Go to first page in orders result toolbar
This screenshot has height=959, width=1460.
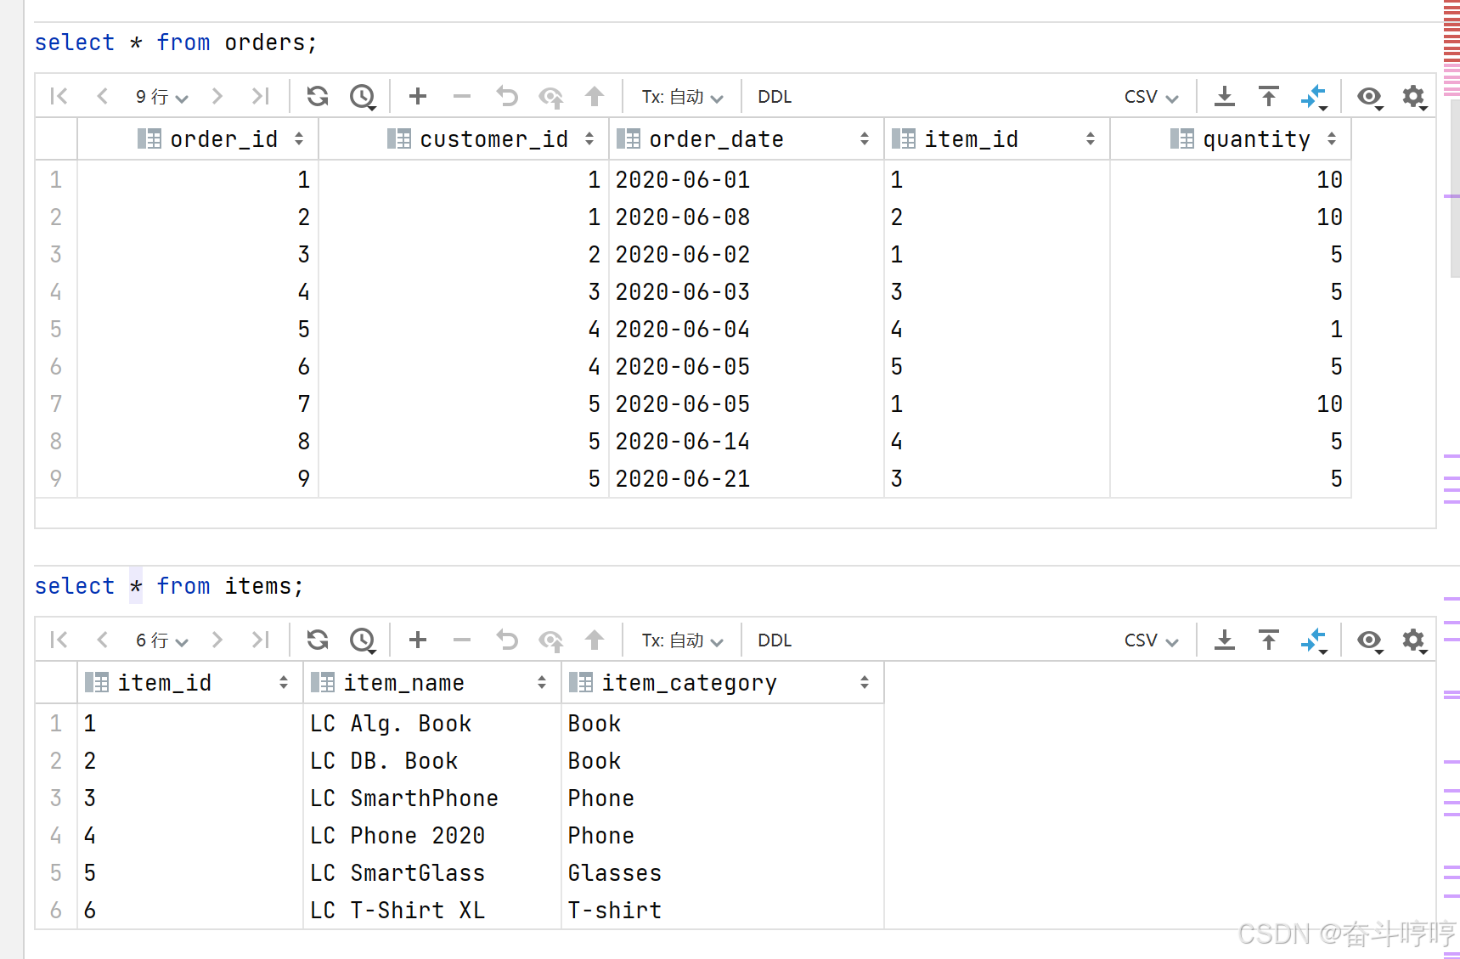pyautogui.click(x=59, y=96)
